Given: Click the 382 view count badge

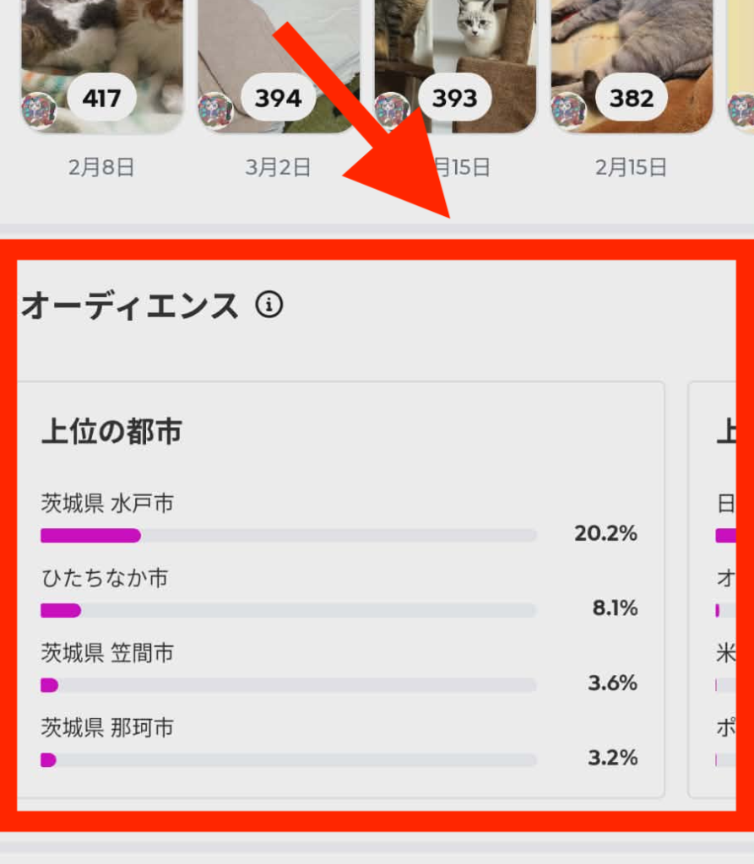Looking at the screenshot, I should click(632, 99).
